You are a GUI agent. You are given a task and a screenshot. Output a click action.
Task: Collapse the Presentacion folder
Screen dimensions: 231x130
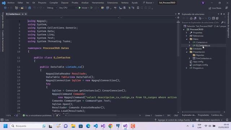click(x=187, y=52)
